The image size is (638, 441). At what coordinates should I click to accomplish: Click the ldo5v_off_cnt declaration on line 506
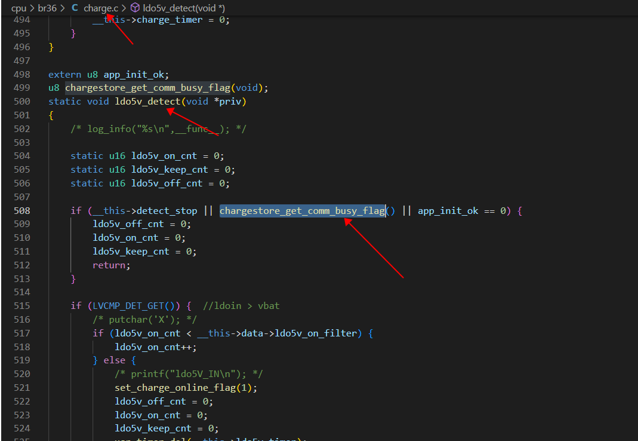pos(150,183)
